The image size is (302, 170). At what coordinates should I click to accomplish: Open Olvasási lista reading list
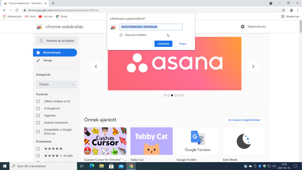(290, 17)
